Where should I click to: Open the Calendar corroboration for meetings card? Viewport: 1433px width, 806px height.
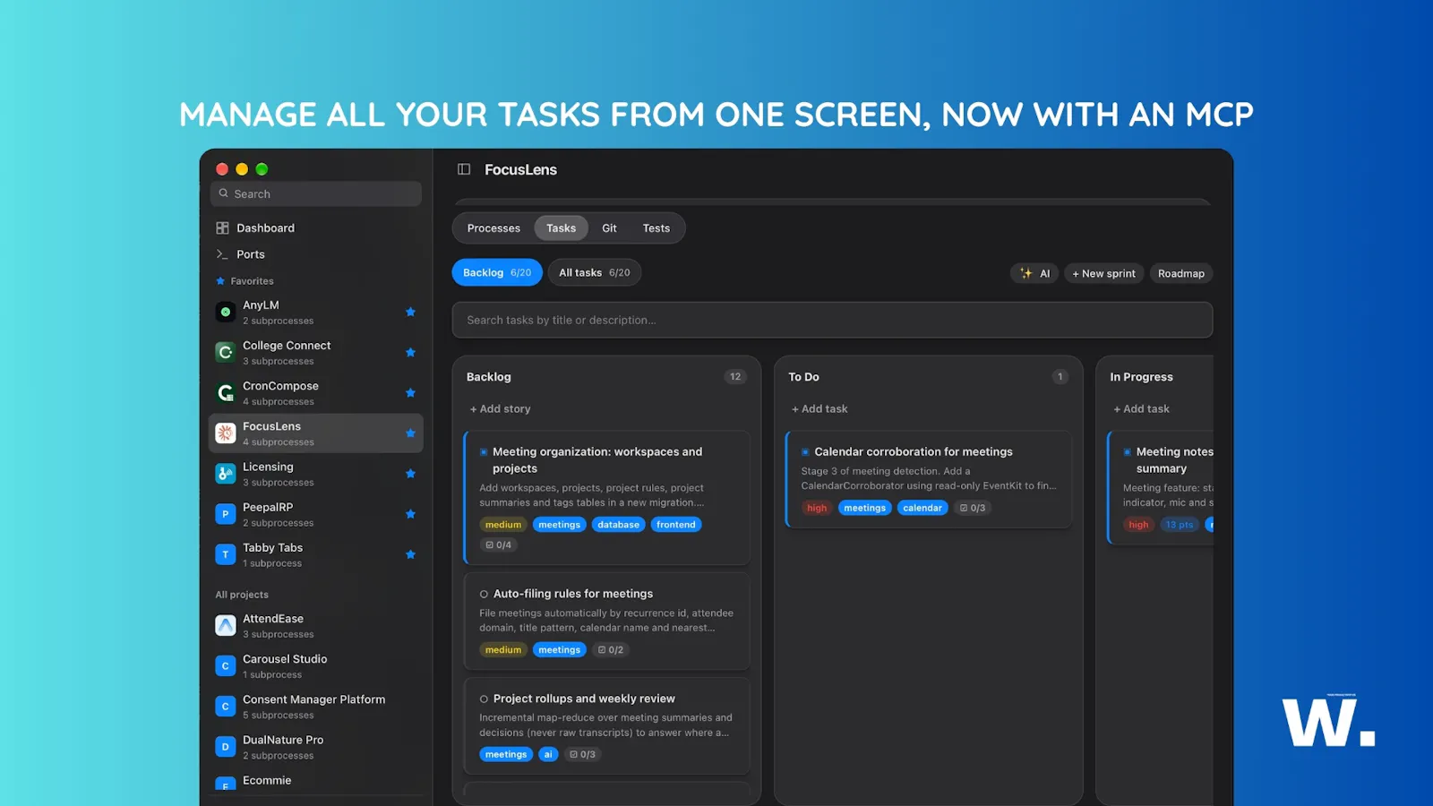(x=929, y=479)
